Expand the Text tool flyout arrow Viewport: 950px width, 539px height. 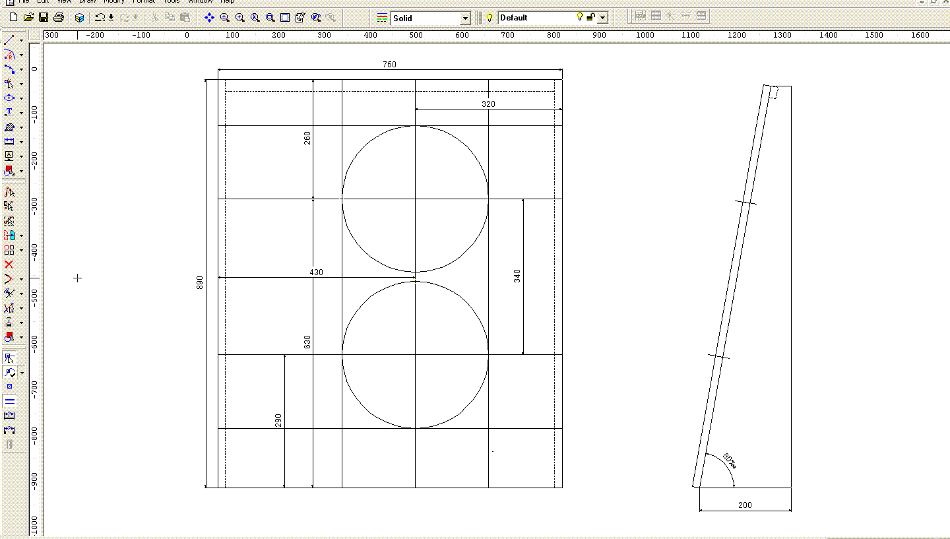[x=21, y=113]
